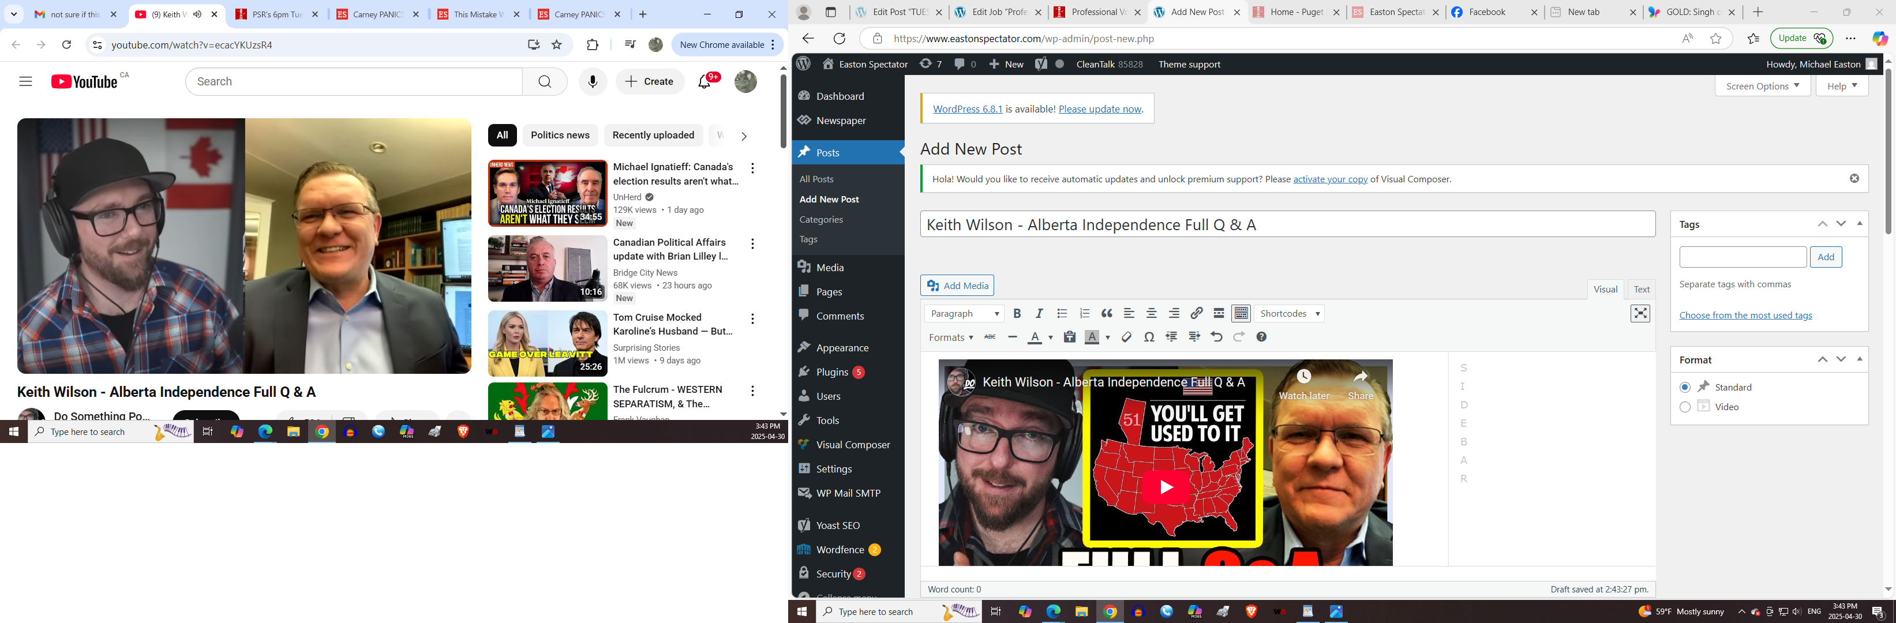1896x623 pixels.
Task: Open the text color picker arrow
Action: click(x=1050, y=337)
